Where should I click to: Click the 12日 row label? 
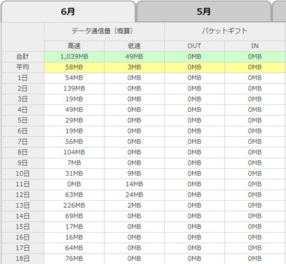(x=23, y=195)
